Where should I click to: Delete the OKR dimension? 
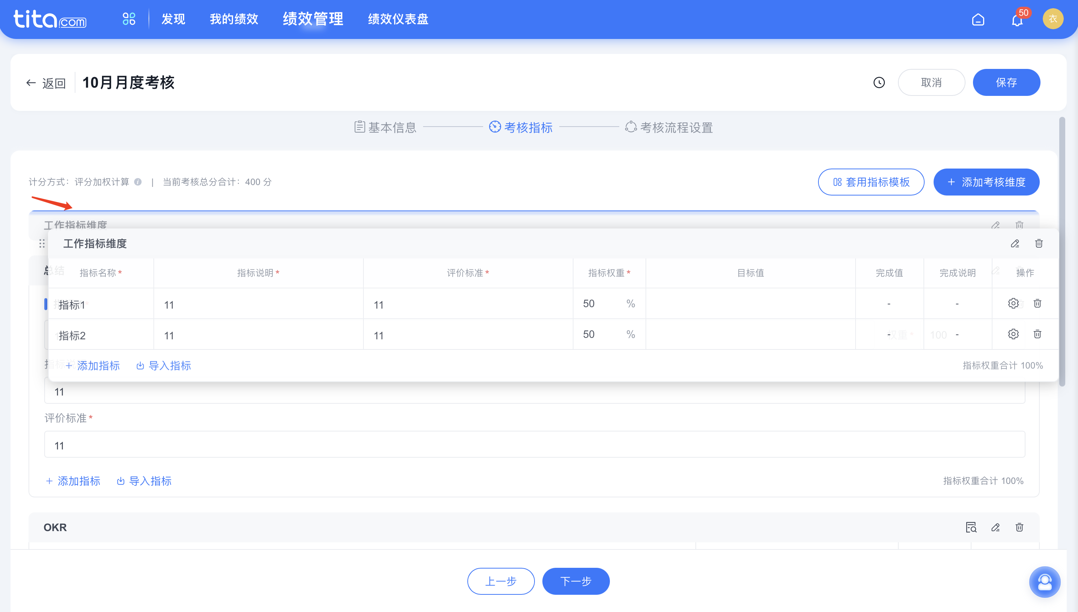tap(1019, 527)
